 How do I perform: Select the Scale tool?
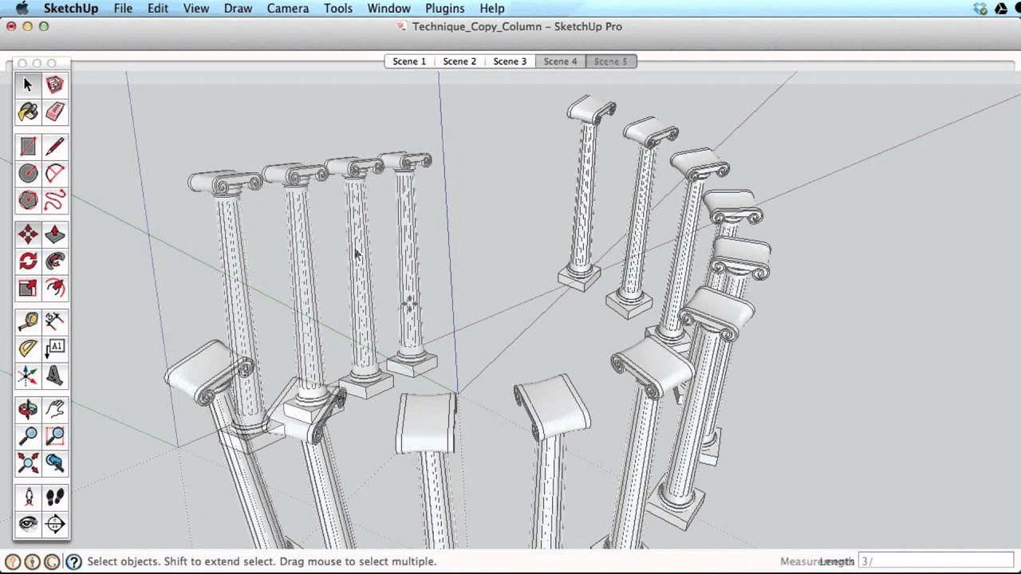28,287
